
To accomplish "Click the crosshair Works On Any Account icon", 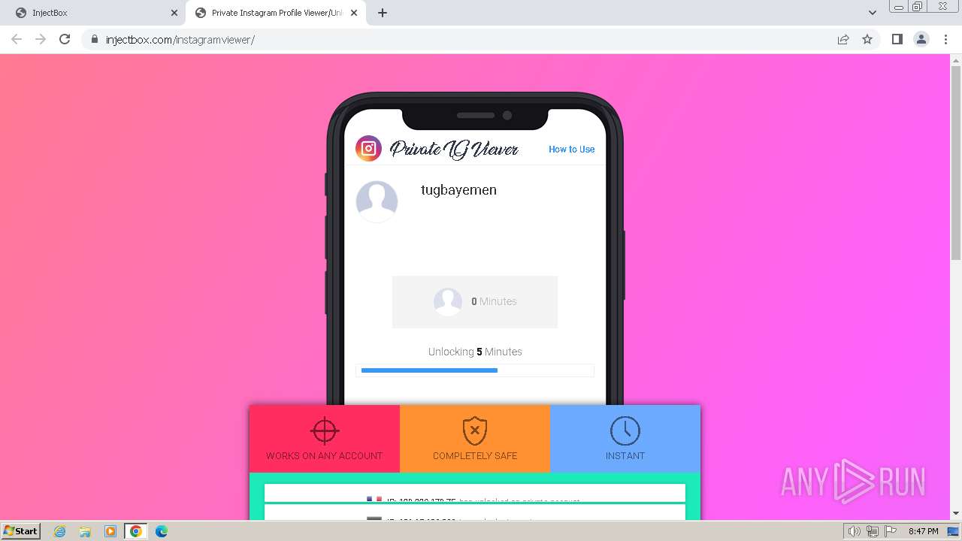I will 325,431.
